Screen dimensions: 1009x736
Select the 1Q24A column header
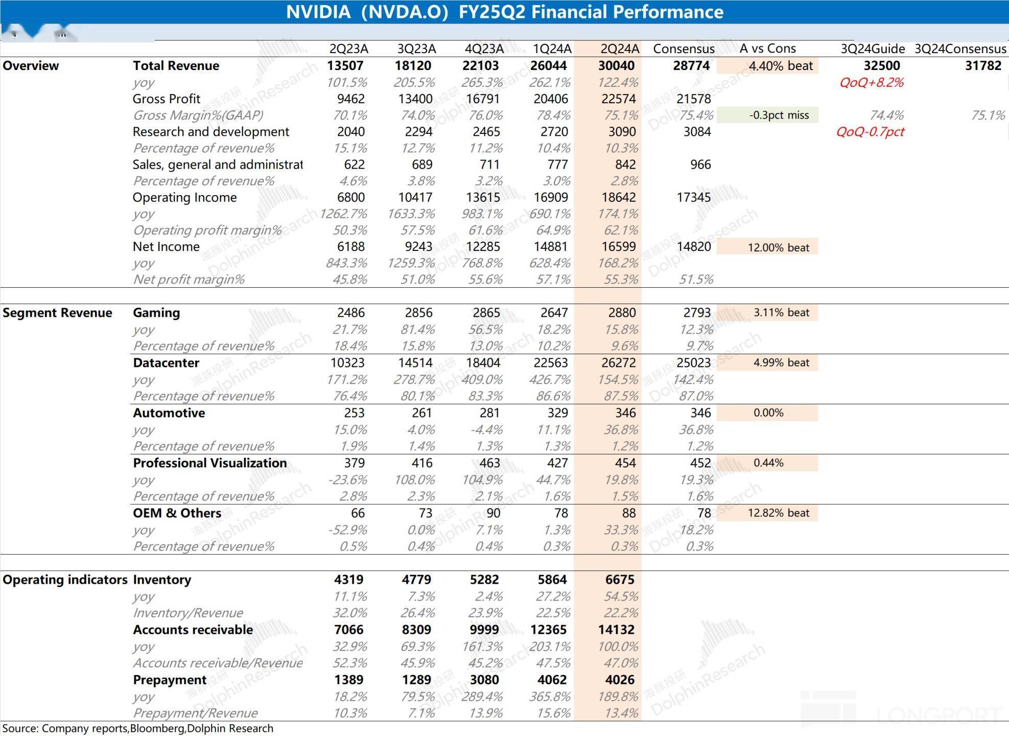552,49
